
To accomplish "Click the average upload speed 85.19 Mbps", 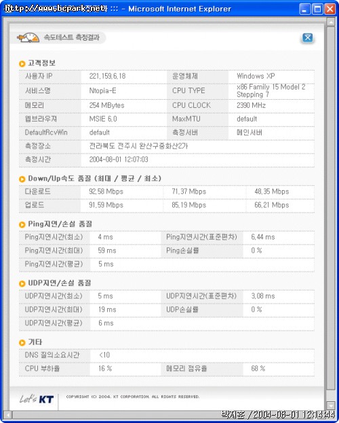I will (x=189, y=205).
